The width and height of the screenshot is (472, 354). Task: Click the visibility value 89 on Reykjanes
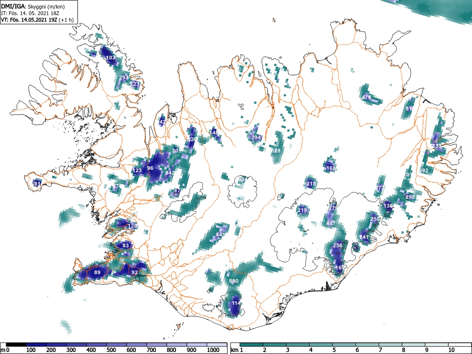(x=97, y=272)
